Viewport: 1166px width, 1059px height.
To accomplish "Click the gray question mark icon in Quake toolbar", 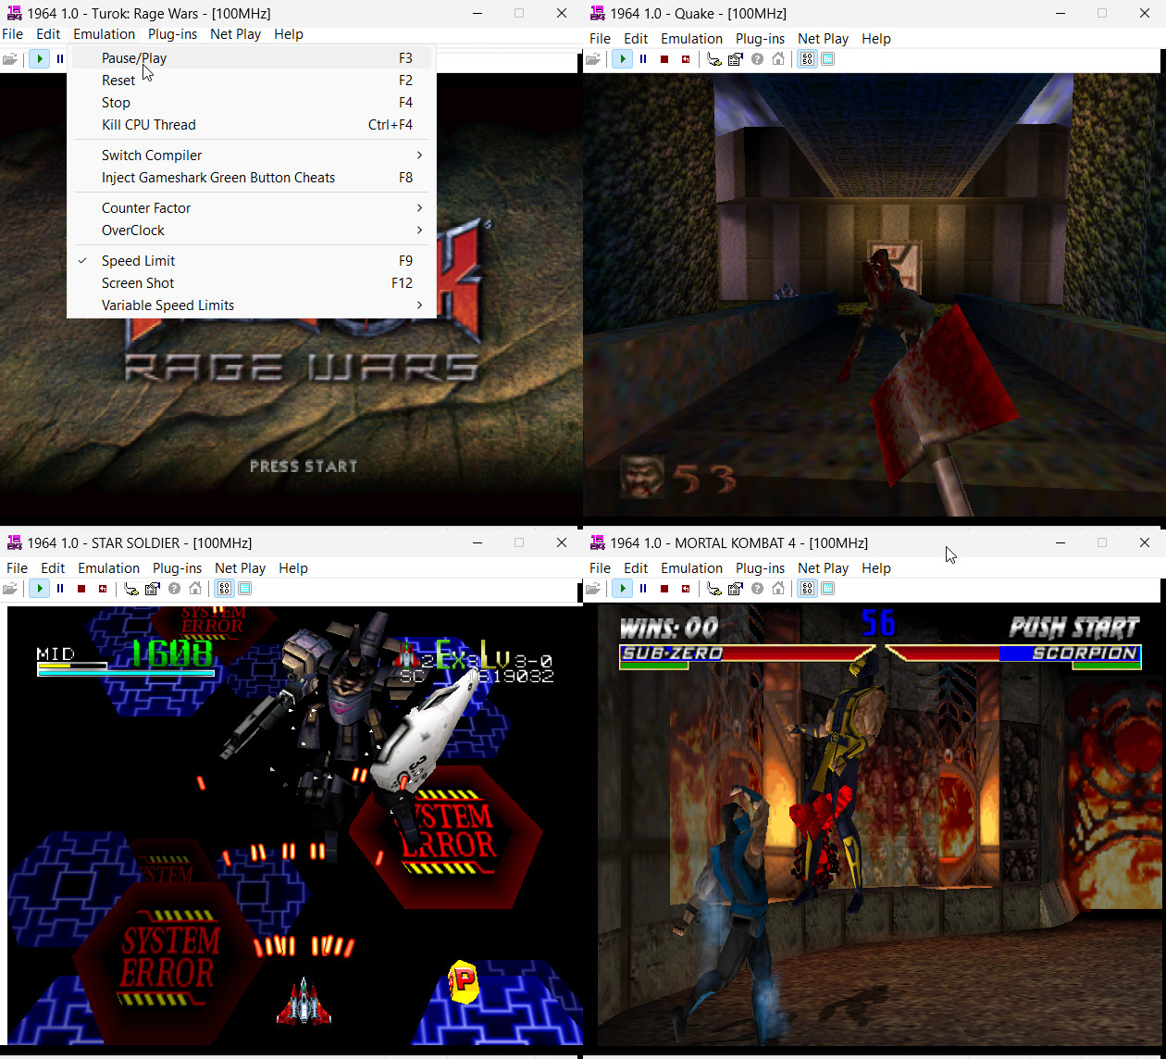I will click(x=757, y=59).
